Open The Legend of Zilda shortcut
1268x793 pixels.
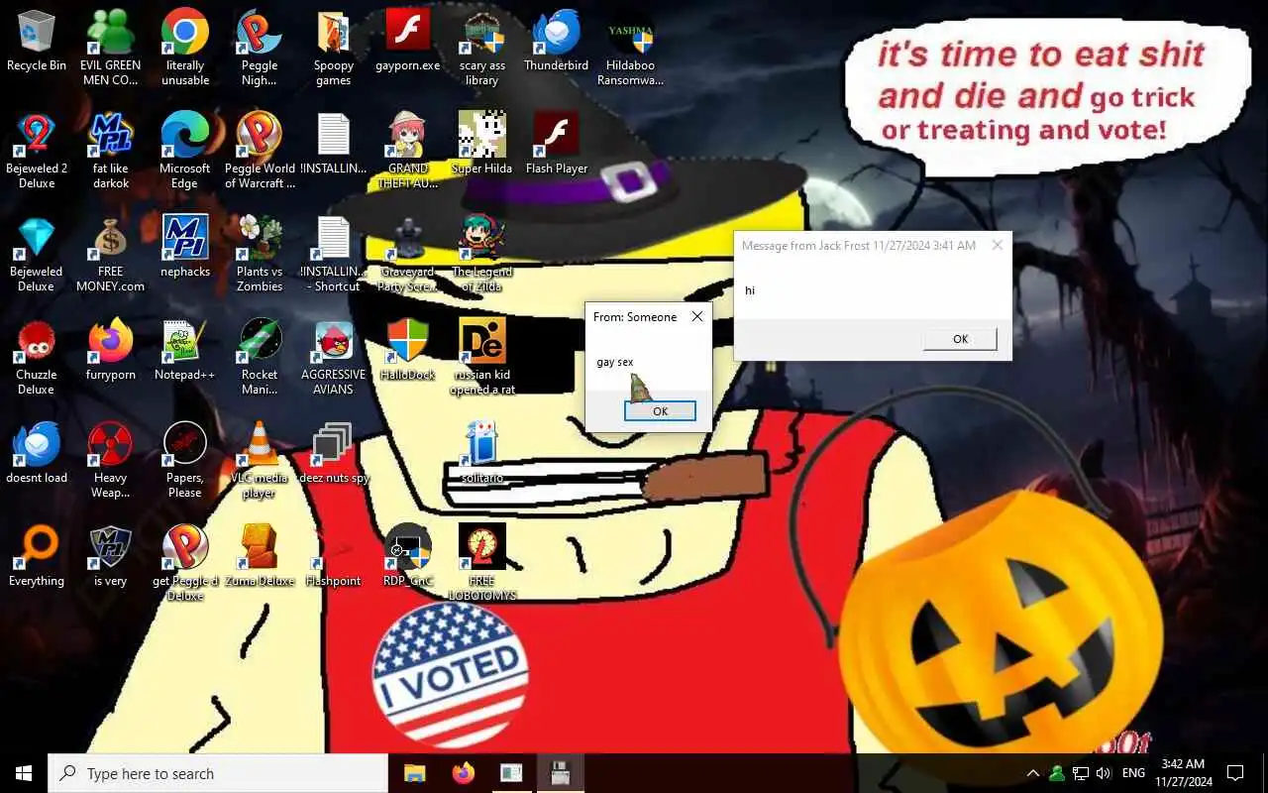[x=481, y=254]
